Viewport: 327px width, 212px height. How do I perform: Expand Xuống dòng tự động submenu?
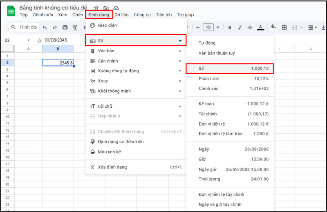[x=136, y=71]
